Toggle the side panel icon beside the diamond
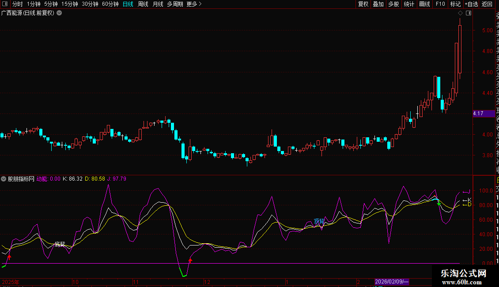 click(469, 13)
